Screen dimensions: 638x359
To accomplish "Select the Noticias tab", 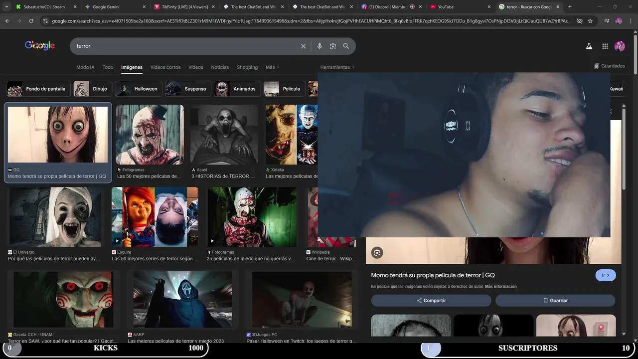I will [220, 67].
